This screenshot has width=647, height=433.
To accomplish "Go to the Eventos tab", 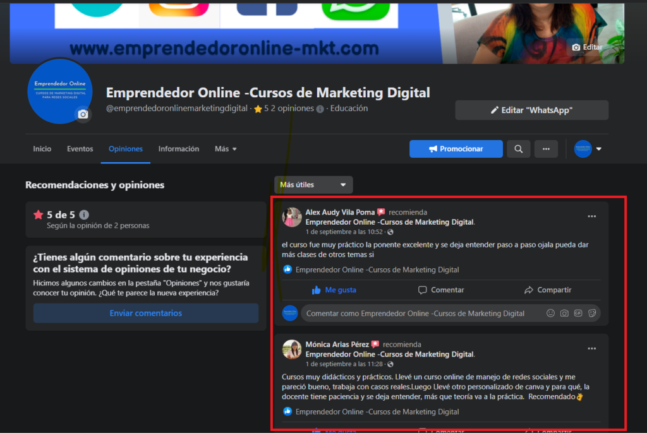I will [x=80, y=149].
